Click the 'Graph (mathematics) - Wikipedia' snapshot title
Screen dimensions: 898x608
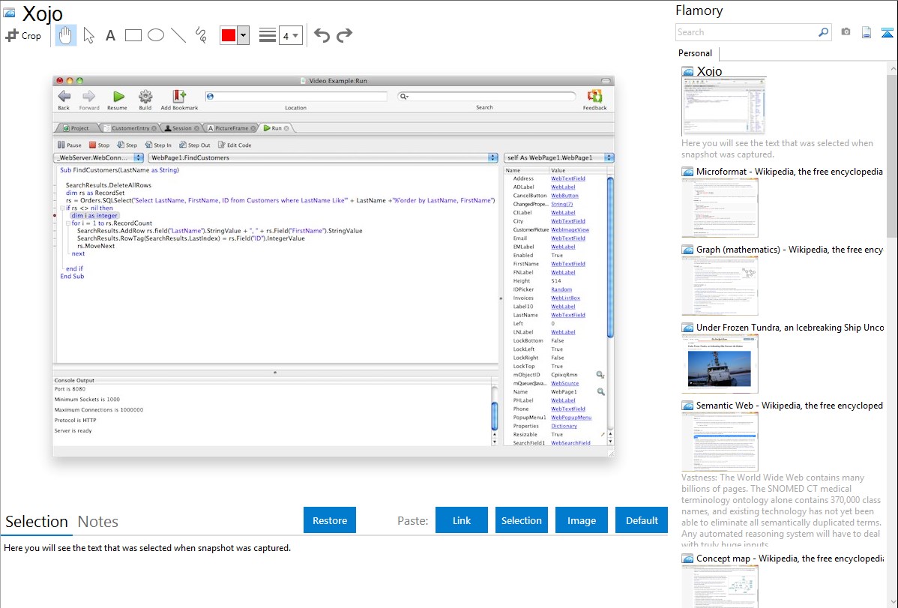point(789,250)
